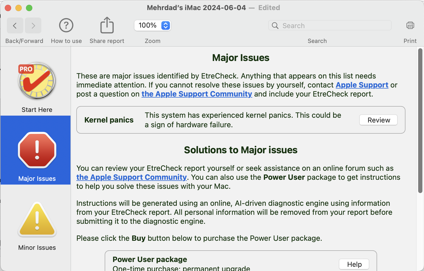Click the Print icon in the toolbar
424x271 pixels.
click(x=410, y=25)
